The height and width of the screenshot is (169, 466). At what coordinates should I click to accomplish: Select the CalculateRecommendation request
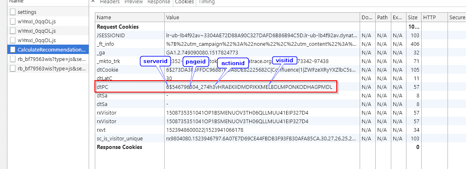click(48, 50)
